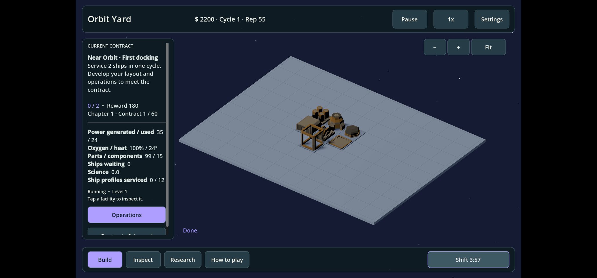Open the Settings menu
This screenshot has width=597, height=278.
pyautogui.click(x=492, y=19)
